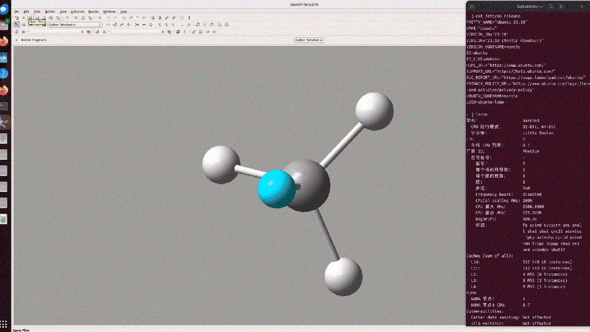Click the "Open Files" status bar text
Screen dimensions: 590x332
coord(21,330)
